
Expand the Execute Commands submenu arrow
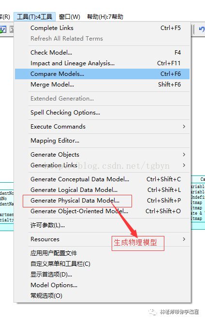pyautogui.click(x=184, y=127)
